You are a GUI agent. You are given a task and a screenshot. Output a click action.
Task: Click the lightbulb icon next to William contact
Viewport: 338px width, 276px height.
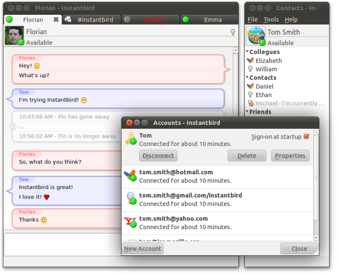pos(250,69)
